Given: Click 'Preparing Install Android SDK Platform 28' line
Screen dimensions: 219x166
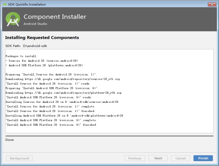Looking at the screenshot, I should pos(52,88).
